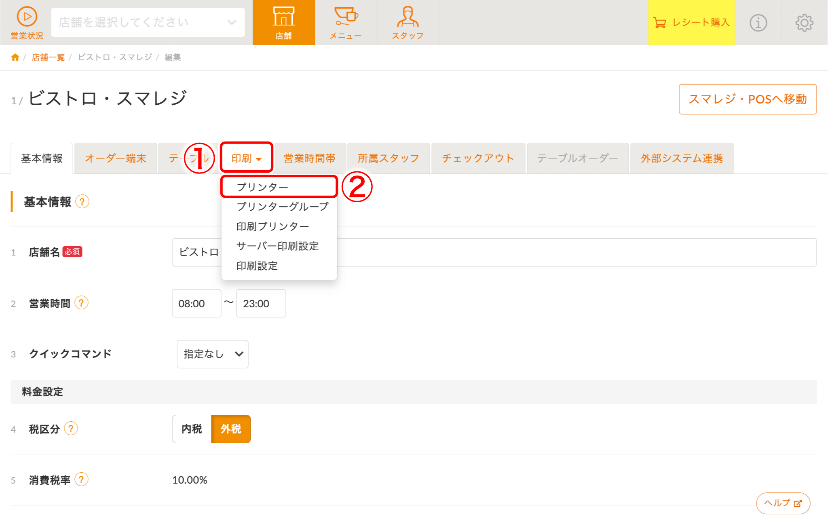Choose 印刷設定 from the menu
This screenshot has height=520, width=828.
tap(279, 266)
